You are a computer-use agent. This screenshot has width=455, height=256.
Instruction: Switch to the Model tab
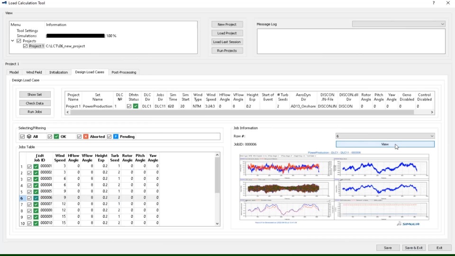(14, 72)
